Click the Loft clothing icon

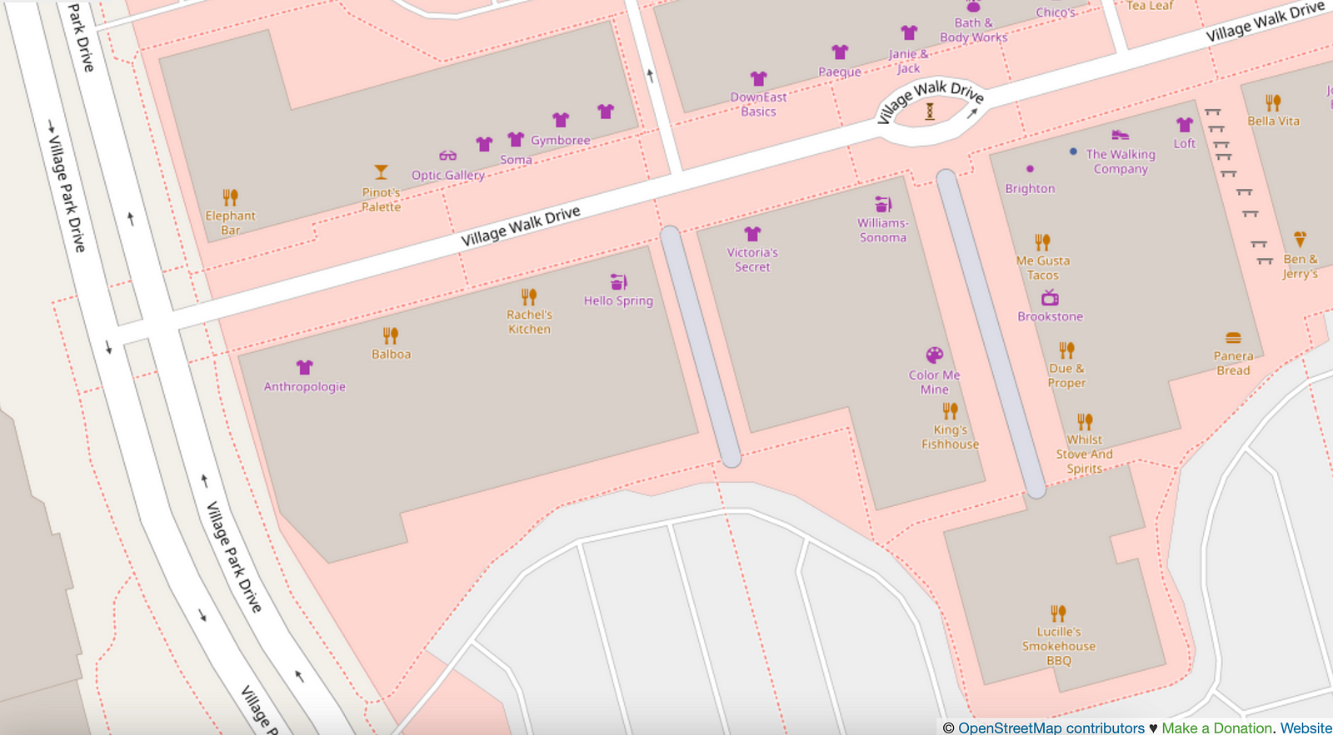pos(1185,125)
